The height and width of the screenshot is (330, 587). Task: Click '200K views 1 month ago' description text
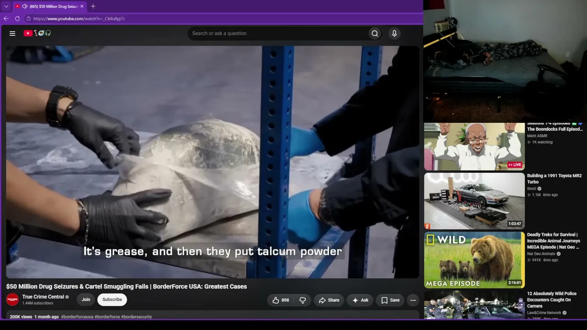click(x=34, y=317)
